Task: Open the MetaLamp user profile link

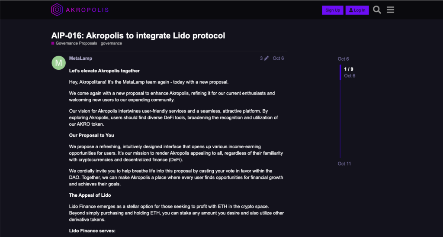Action: (x=80, y=58)
